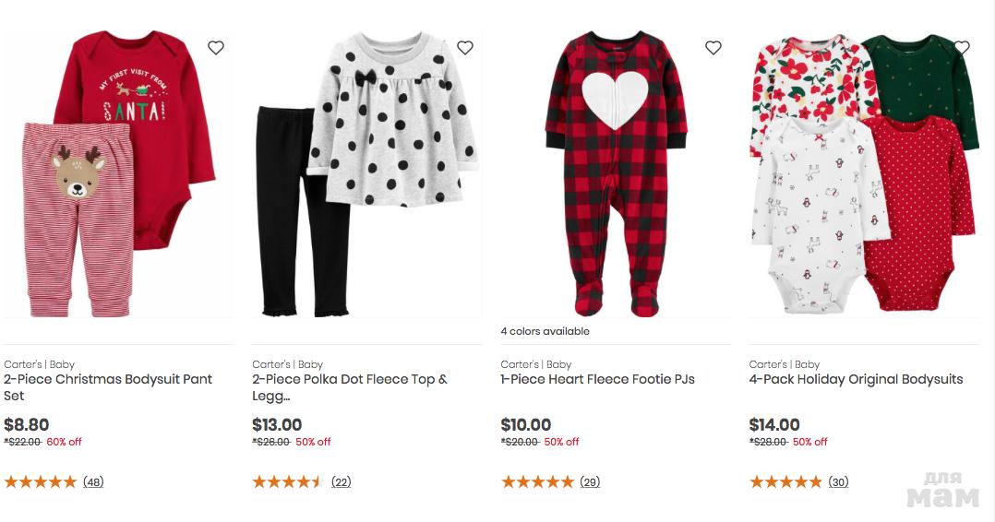View the red plaid heart footie image
The height and width of the screenshot is (522, 995).
click(615, 175)
